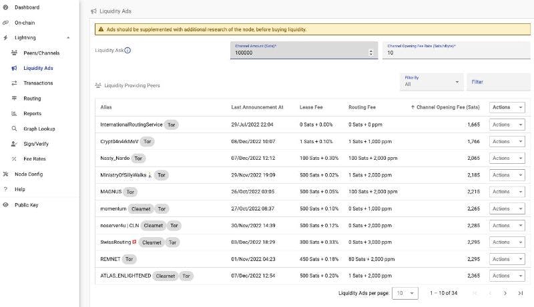The width and height of the screenshot is (534, 307).
Task: Open the Filter By dropdown
Action: tap(431, 82)
